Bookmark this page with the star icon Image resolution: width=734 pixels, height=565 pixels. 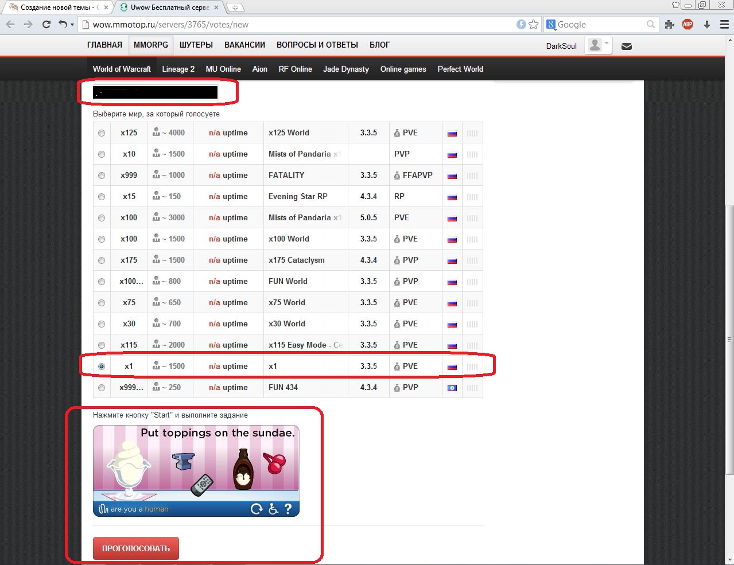(x=534, y=24)
